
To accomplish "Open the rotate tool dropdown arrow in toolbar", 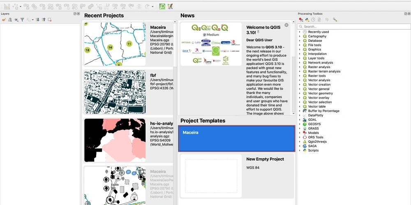I will click(x=152, y=6).
